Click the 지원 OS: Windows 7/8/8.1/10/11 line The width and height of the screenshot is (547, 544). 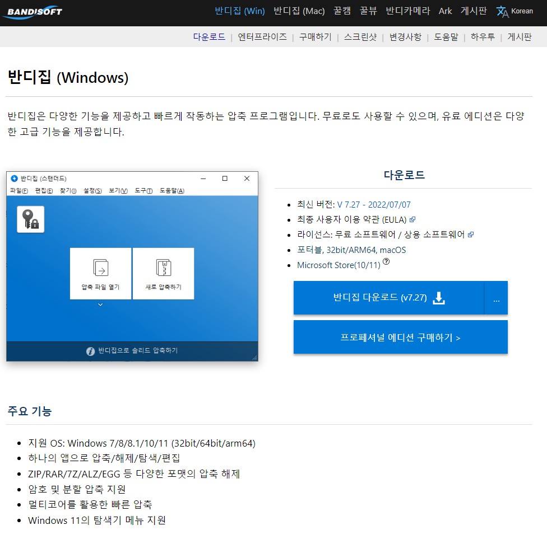tap(142, 443)
